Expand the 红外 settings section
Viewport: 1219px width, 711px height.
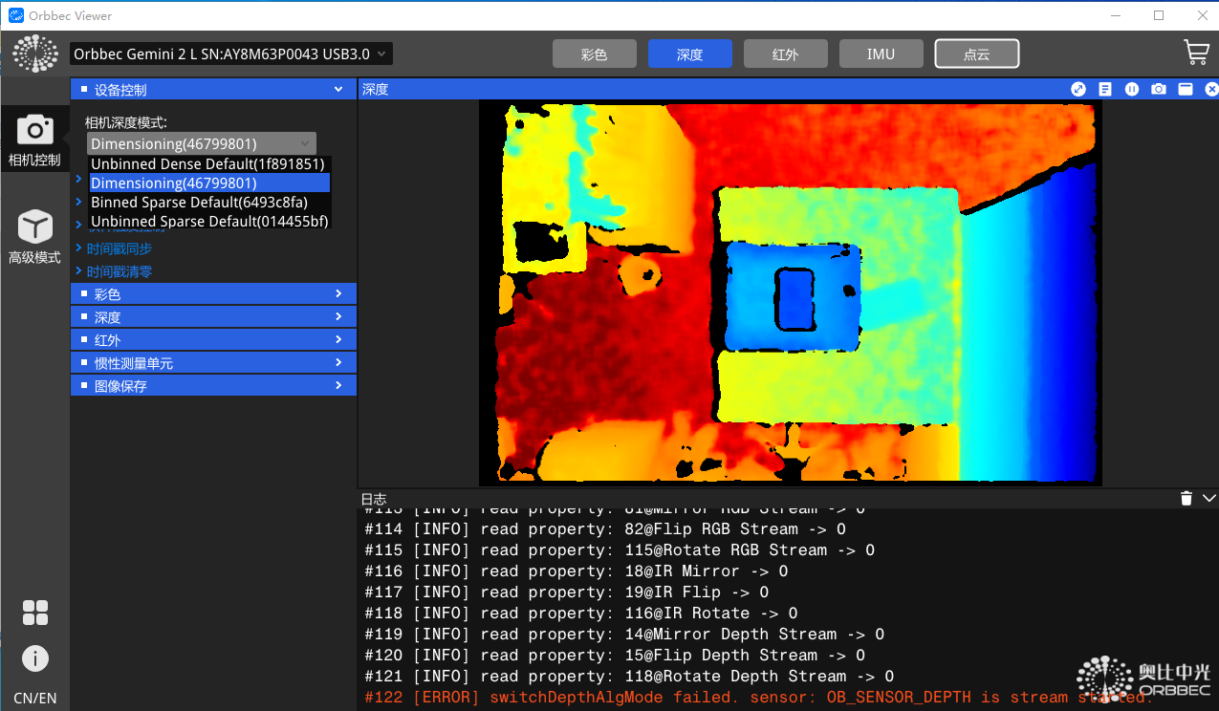pos(213,339)
